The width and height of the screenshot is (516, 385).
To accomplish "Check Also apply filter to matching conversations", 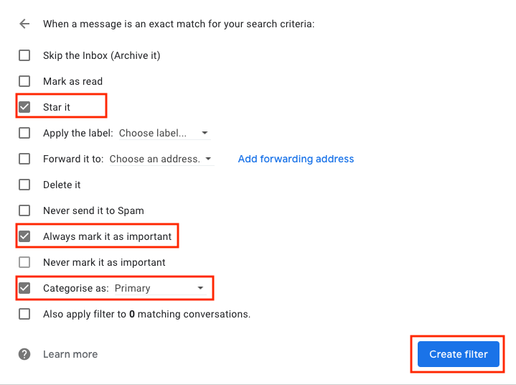I will [24, 314].
